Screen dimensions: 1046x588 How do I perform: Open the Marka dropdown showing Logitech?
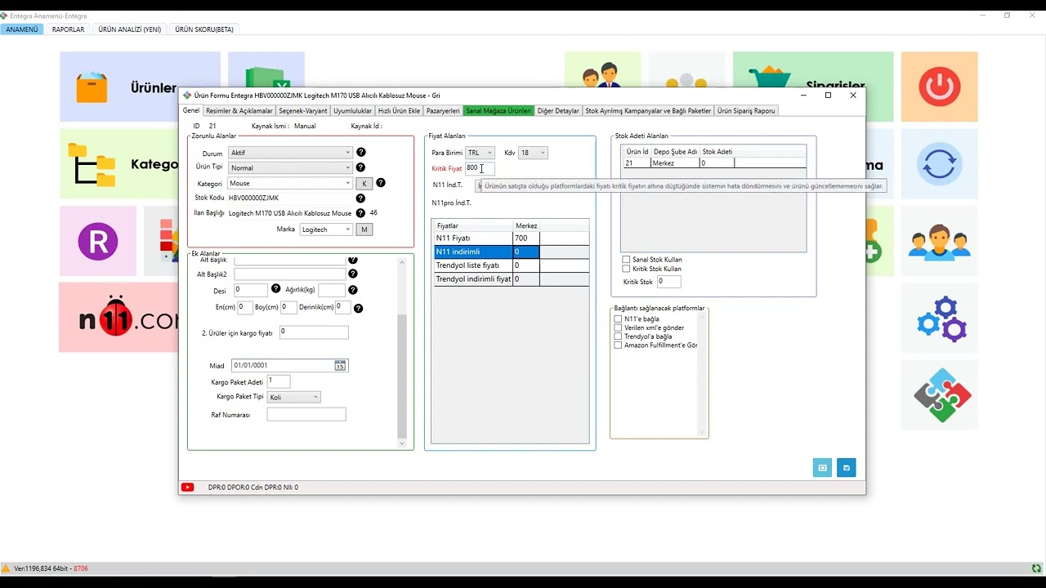tap(327, 229)
